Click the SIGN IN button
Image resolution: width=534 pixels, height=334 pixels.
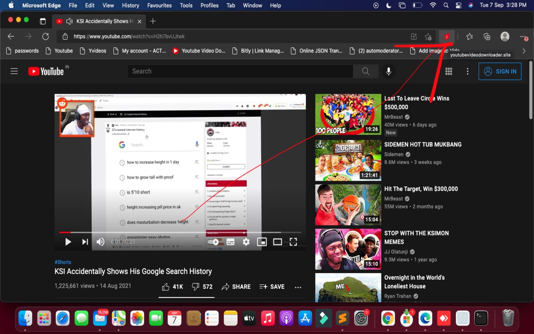[500, 71]
